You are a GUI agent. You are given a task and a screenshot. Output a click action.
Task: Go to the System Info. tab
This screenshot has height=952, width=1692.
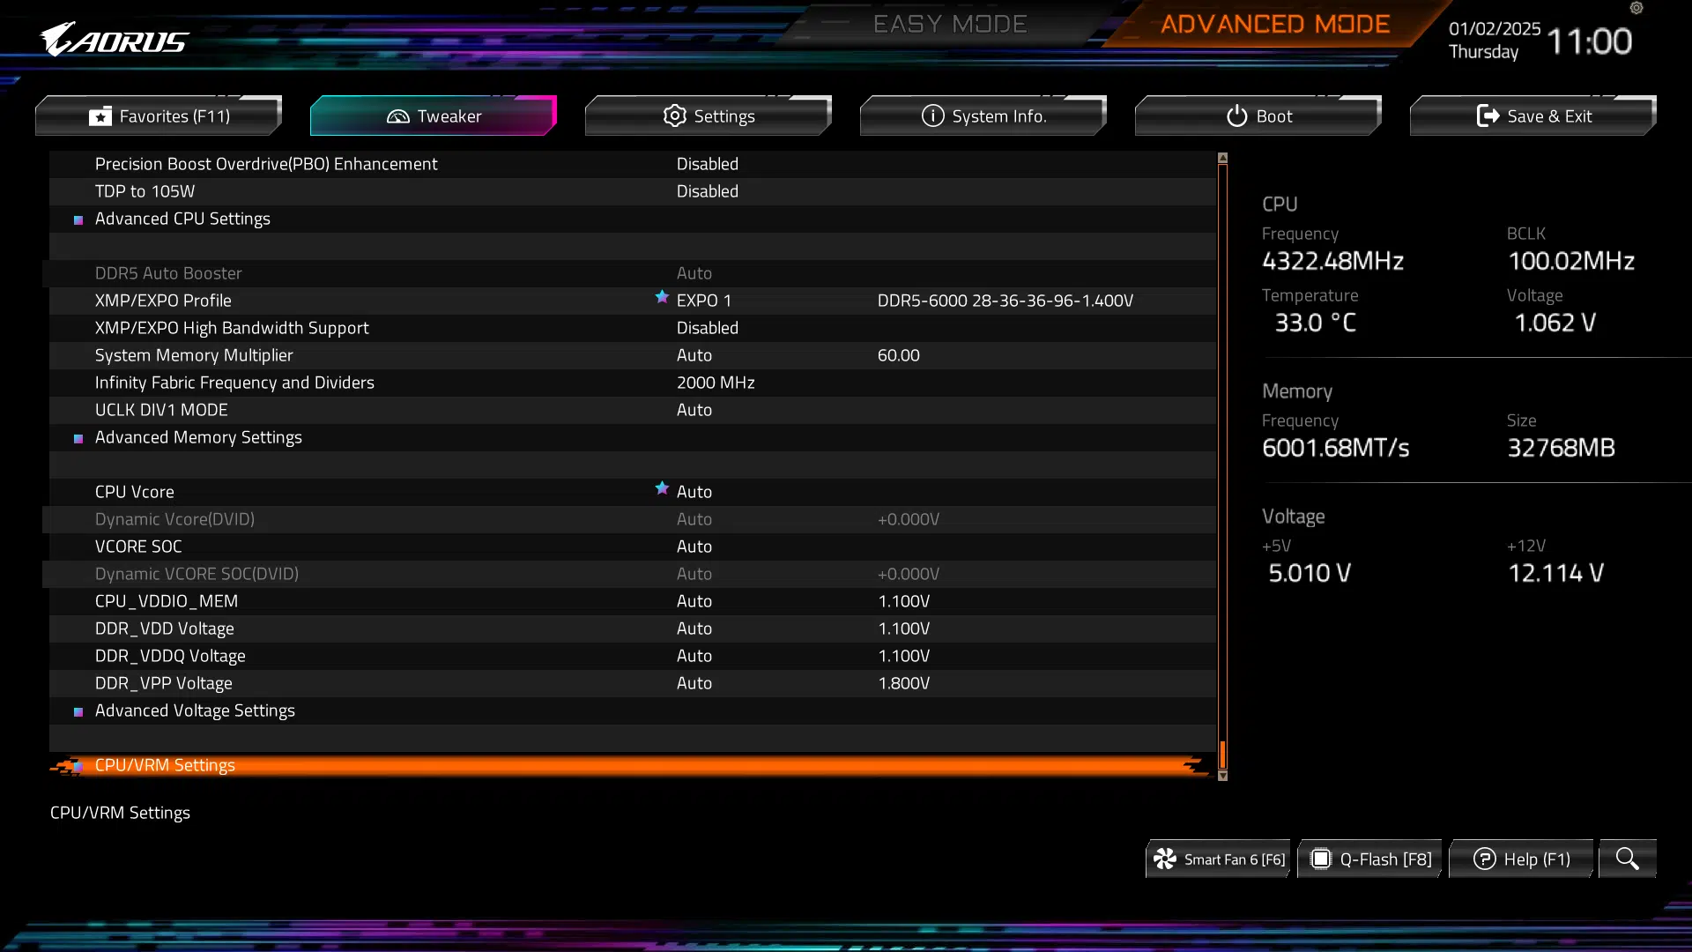(983, 115)
